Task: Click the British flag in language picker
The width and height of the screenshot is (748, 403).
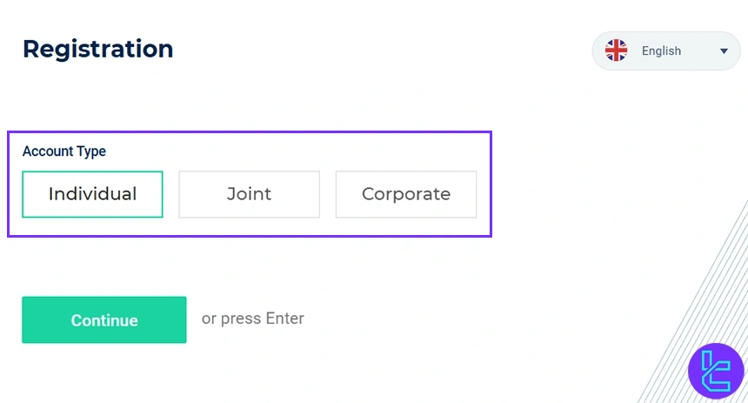Action: pyautogui.click(x=616, y=50)
